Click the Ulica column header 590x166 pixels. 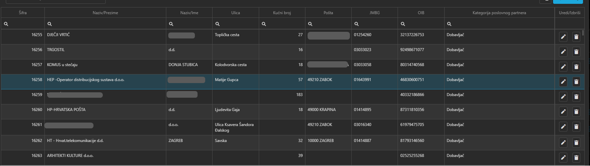pyautogui.click(x=235, y=13)
